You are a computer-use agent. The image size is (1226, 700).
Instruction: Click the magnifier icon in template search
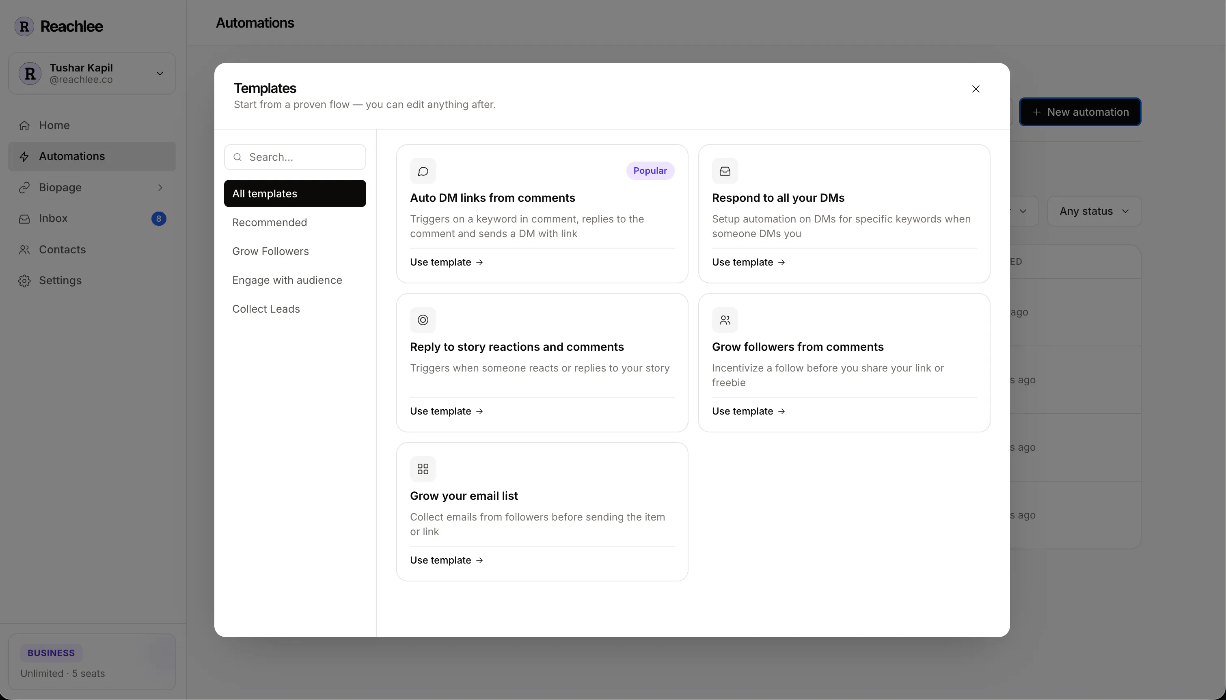click(x=237, y=157)
